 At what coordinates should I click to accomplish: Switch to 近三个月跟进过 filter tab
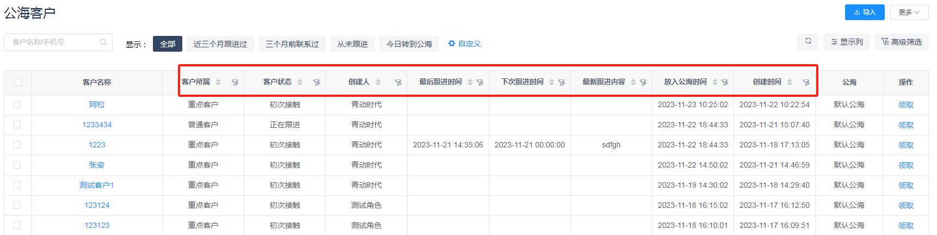coord(220,44)
